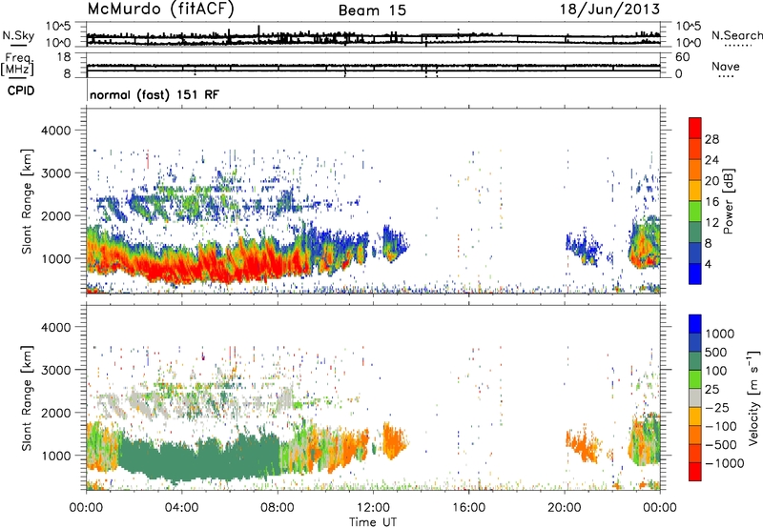This screenshot has width=763, height=528.
Task: Click the 'Power [dB]' colorbar label
Action: [728, 201]
